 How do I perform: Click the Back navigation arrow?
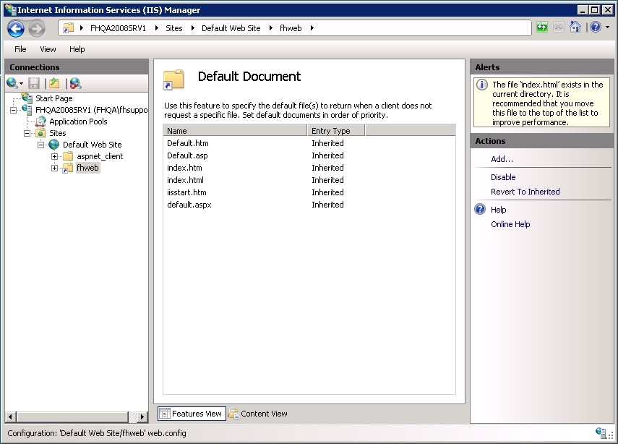click(x=16, y=28)
